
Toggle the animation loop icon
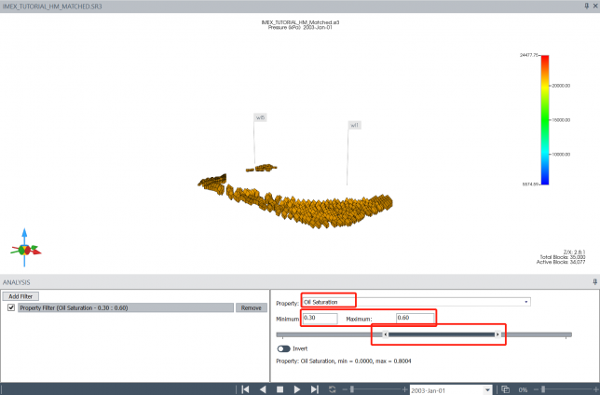point(332,388)
